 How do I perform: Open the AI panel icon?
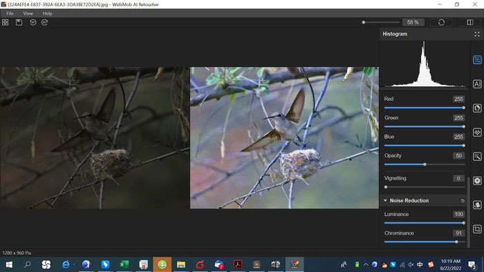[477, 84]
